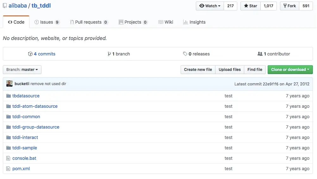Open the alibaba organization link
This screenshot has height=179, width=317.
pos(18,6)
